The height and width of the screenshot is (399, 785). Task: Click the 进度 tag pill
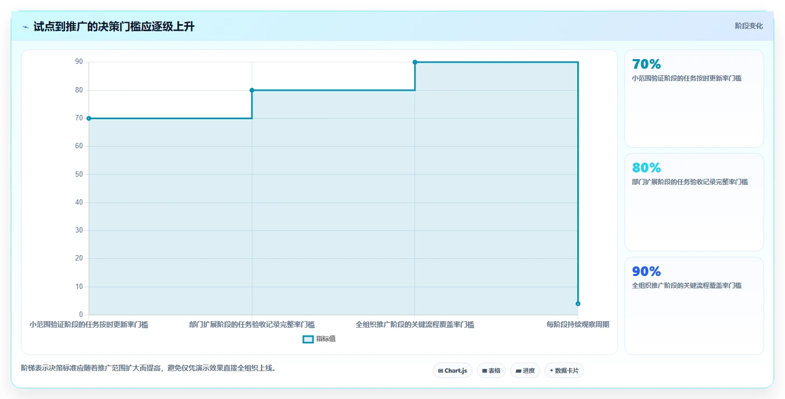pyautogui.click(x=525, y=371)
